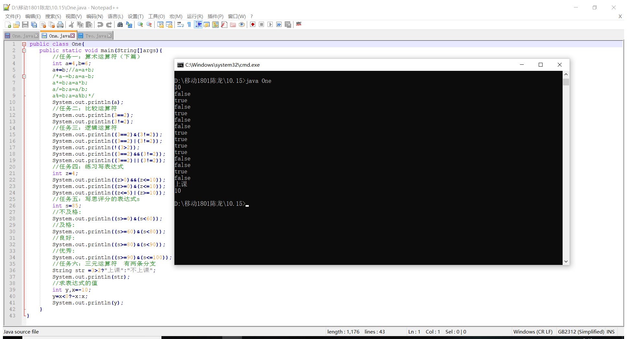Collapse the main method fold marker
627x339 pixels.
click(24, 50)
